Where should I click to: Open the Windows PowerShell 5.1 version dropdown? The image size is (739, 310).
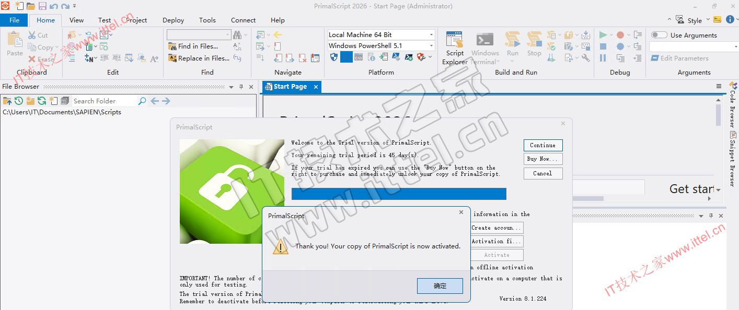tap(431, 46)
